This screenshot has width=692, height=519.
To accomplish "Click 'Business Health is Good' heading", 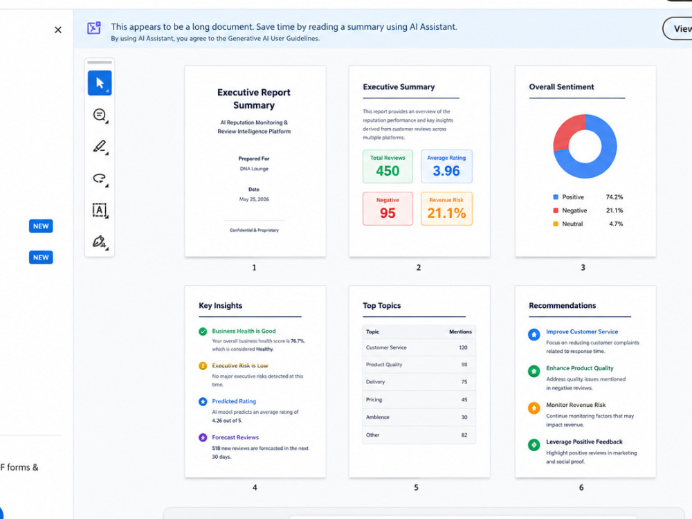I will (244, 331).
